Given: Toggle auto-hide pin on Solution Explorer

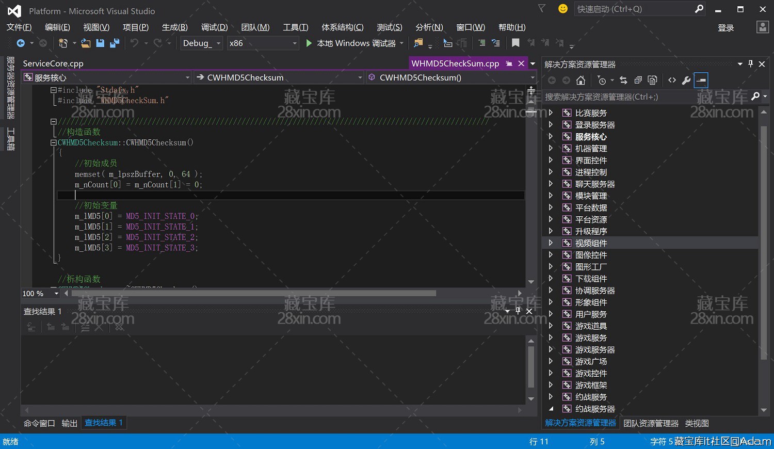Looking at the screenshot, I should (x=751, y=64).
